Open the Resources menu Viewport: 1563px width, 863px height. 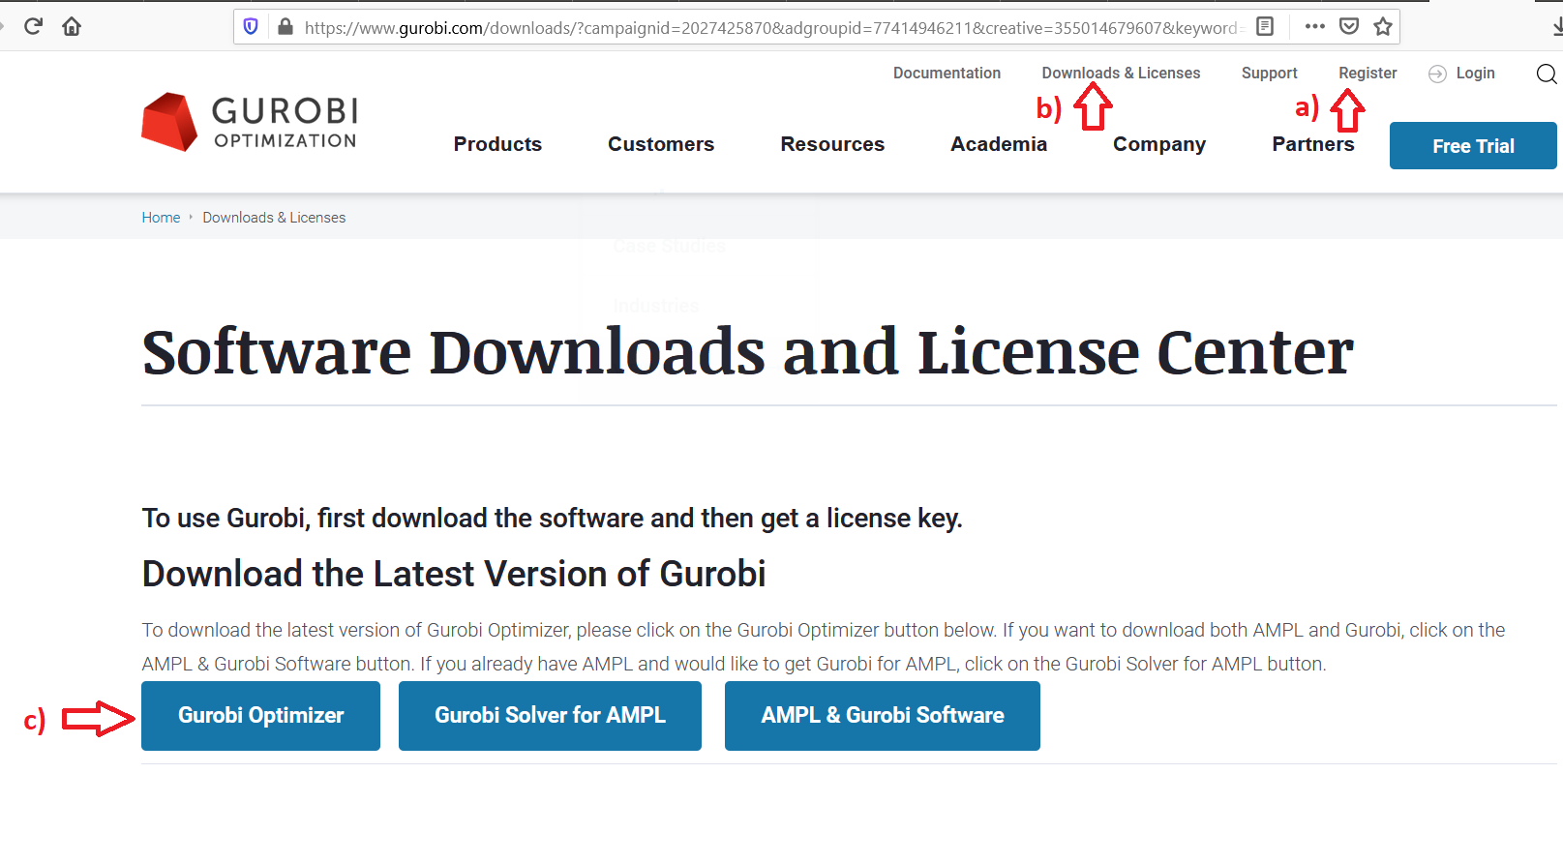coord(832,144)
